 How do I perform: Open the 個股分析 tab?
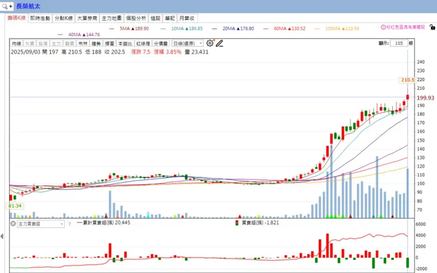[x=136, y=18]
